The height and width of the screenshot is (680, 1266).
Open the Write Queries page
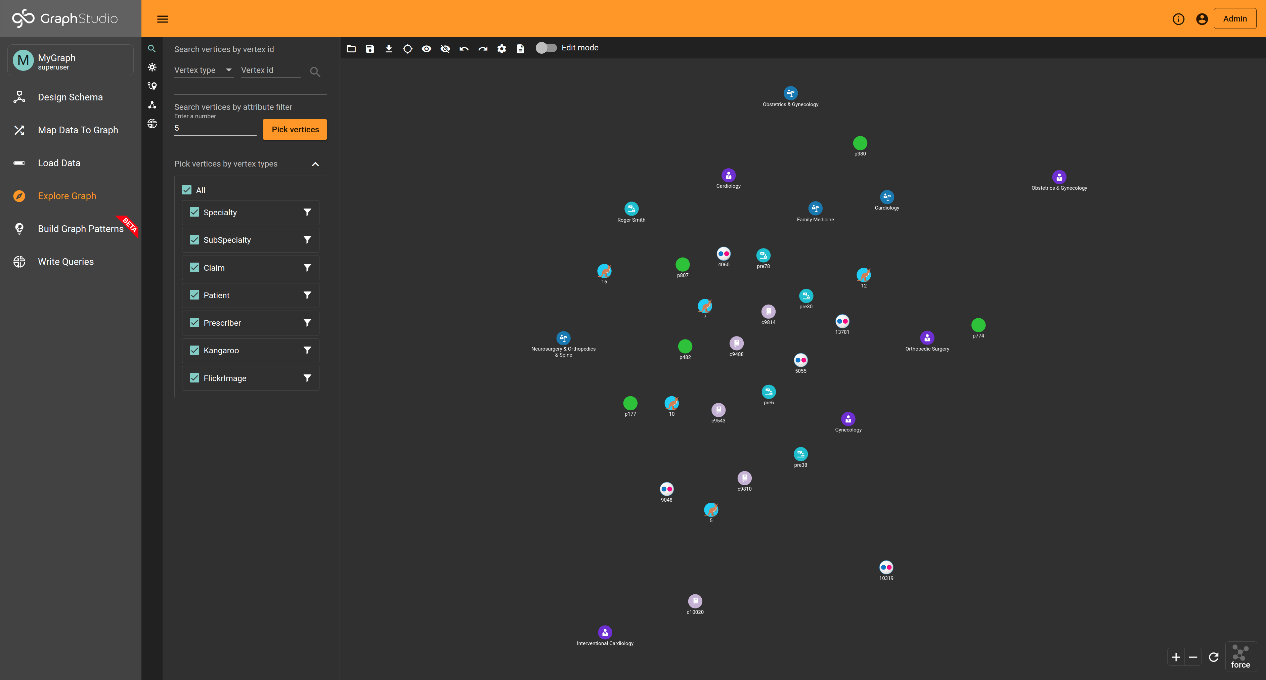click(66, 261)
